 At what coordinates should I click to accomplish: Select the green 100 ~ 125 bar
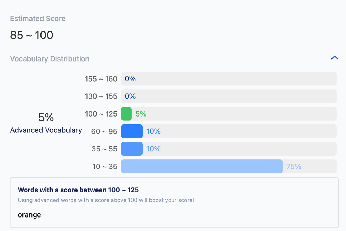click(127, 114)
